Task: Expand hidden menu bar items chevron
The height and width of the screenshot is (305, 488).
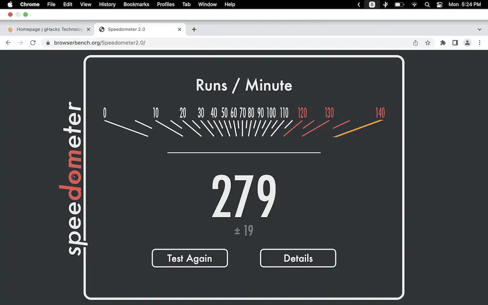Action: pos(359,4)
